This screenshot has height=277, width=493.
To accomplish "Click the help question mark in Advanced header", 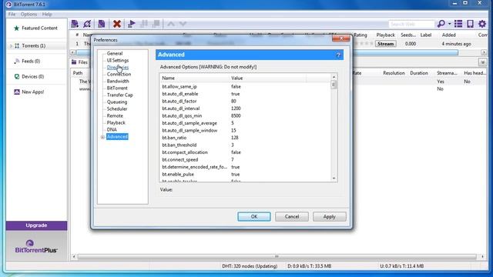I will pos(338,55).
